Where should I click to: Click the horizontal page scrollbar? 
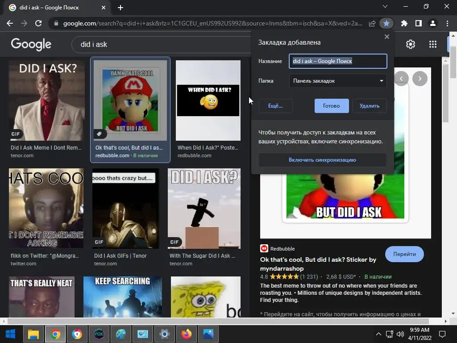click(218, 321)
